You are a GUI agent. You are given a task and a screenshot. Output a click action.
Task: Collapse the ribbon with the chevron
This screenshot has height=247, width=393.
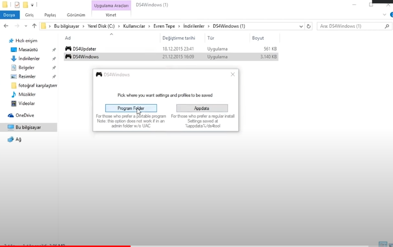coord(384,15)
